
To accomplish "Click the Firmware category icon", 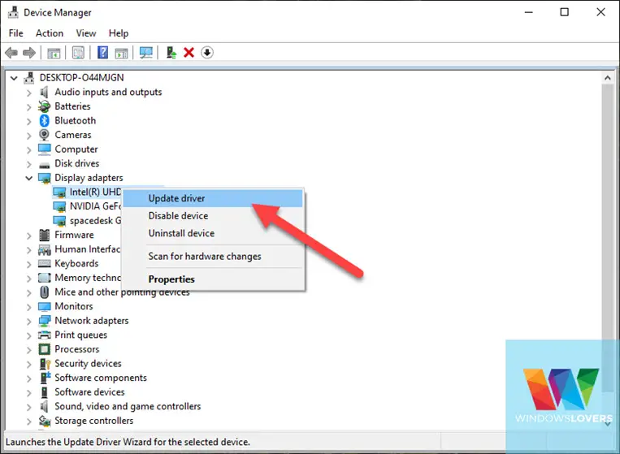I will point(44,235).
